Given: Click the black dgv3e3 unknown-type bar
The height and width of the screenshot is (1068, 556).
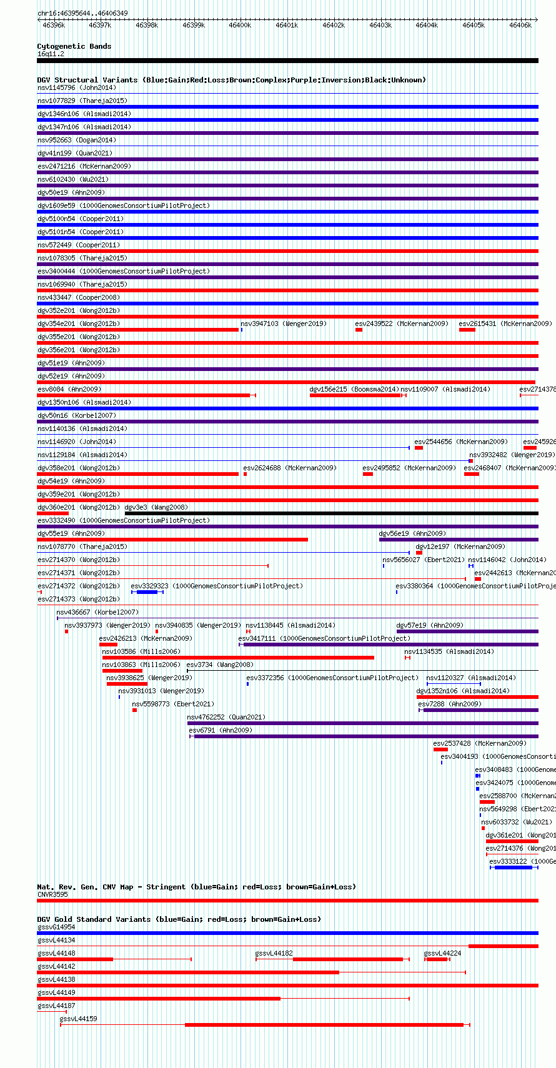Looking at the screenshot, I should (331, 513).
